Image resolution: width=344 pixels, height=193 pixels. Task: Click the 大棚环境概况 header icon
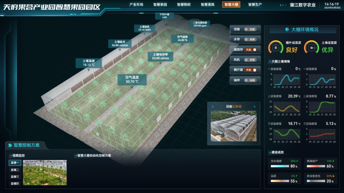tap(287, 30)
